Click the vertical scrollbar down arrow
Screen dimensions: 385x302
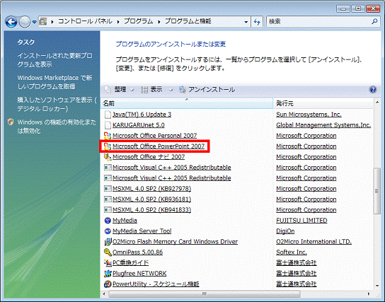[377, 286]
